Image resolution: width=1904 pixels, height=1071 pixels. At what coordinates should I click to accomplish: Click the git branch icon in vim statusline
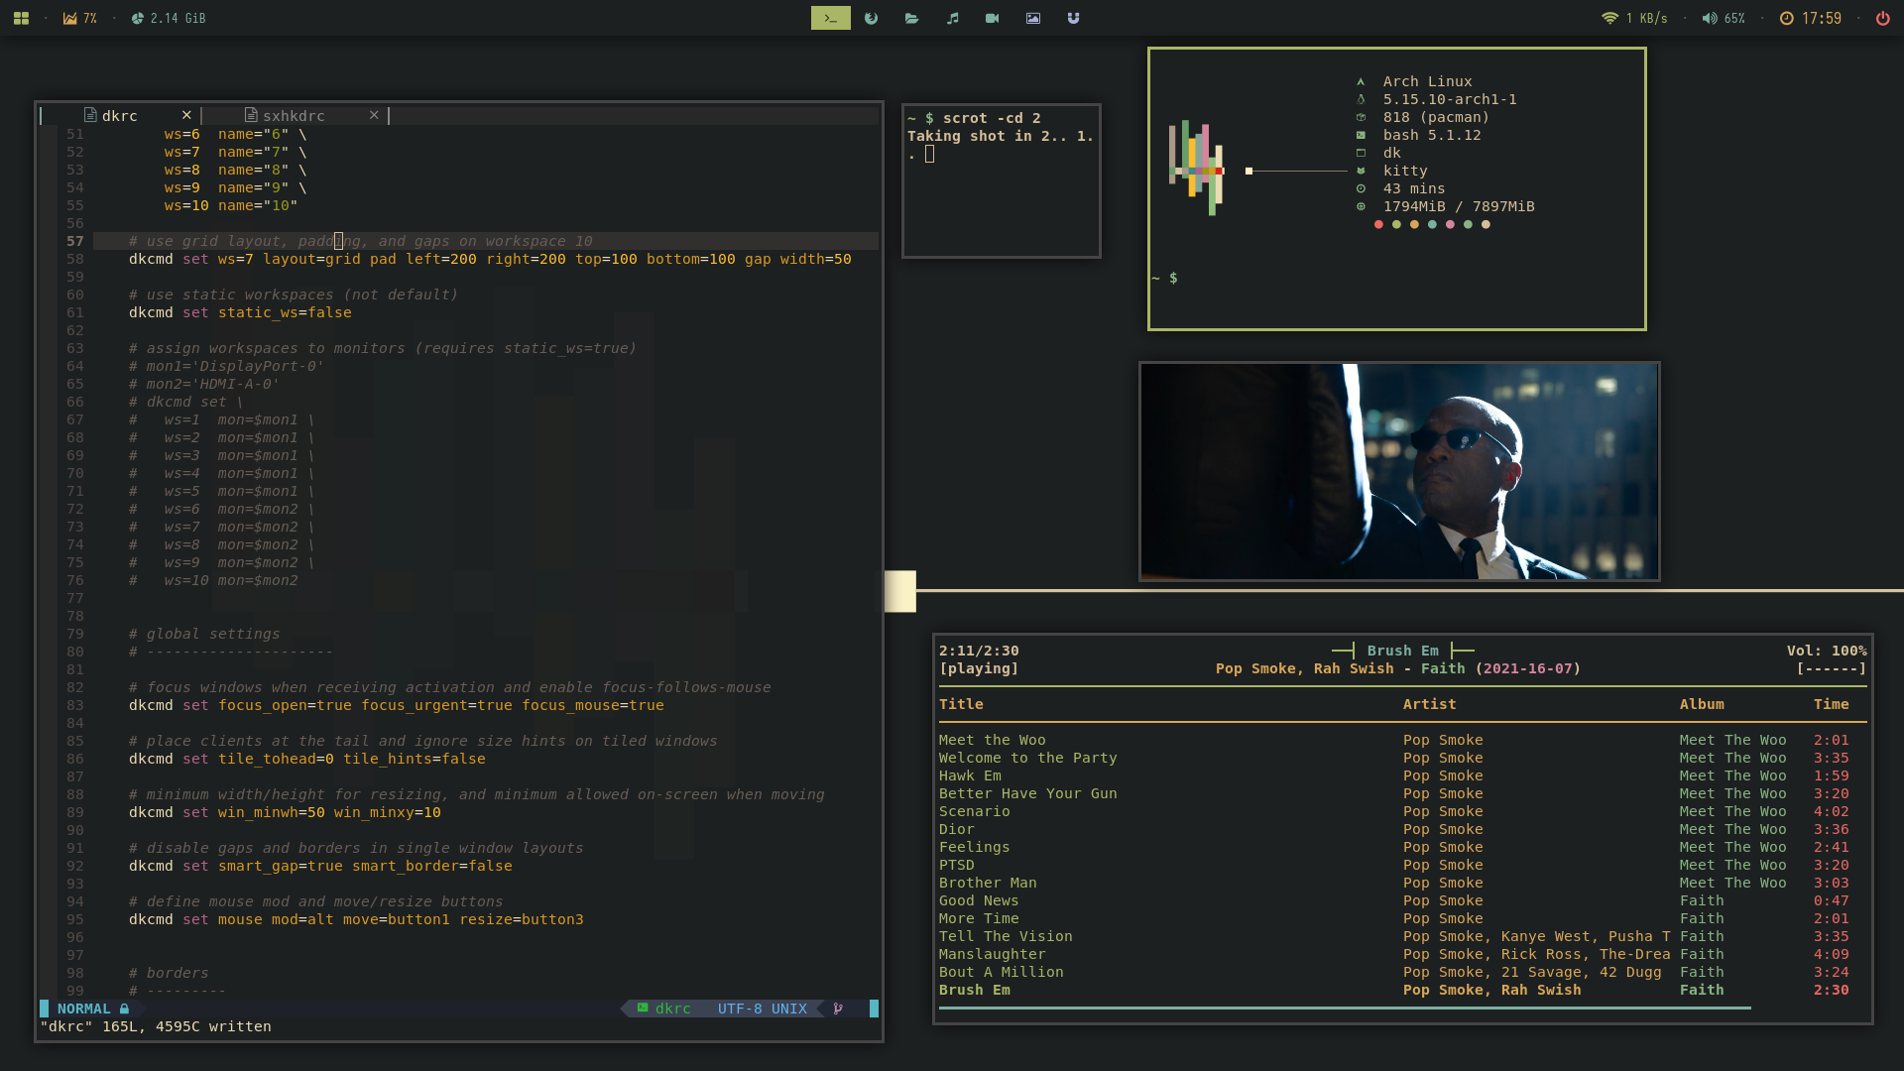pyautogui.click(x=838, y=1009)
